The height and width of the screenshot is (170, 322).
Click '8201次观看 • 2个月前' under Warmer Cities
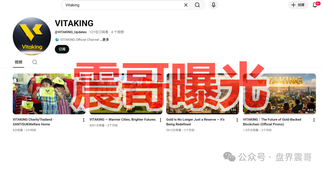point(103,125)
